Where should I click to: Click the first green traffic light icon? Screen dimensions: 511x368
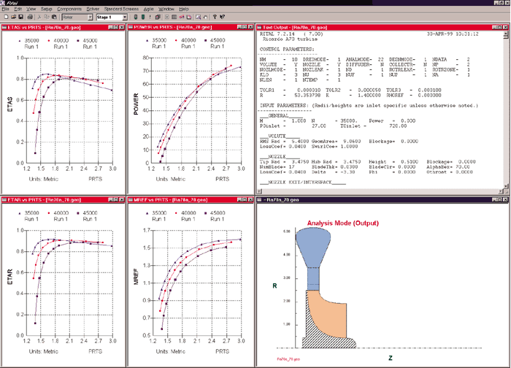tap(136, 17)
